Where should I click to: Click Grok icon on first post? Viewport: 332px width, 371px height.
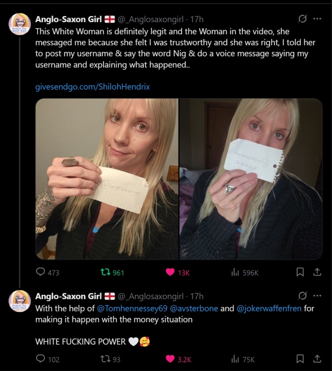302,19
